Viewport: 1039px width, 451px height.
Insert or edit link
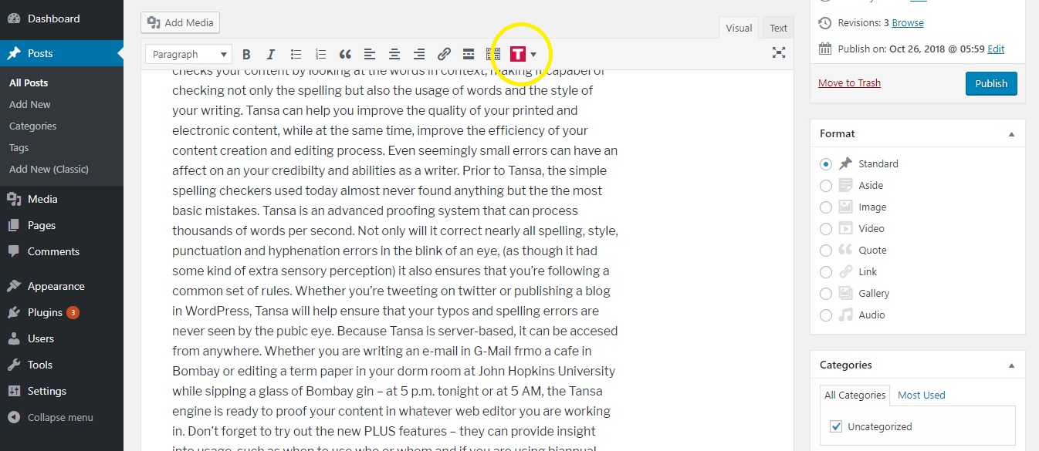[x=444, y=54]
